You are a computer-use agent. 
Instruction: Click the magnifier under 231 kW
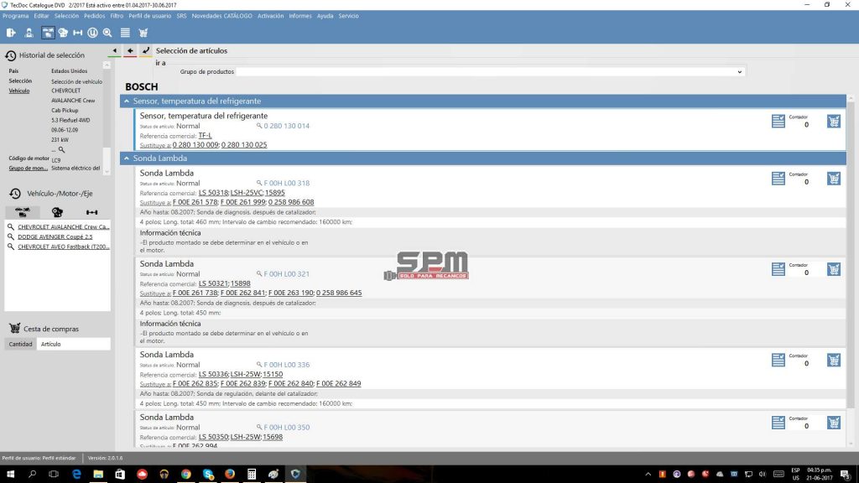point(61,149)
